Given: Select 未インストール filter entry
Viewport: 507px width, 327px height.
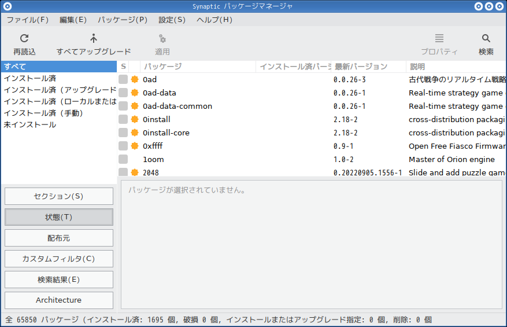Looking at the screenshot, I should click(x=59, y=124).
